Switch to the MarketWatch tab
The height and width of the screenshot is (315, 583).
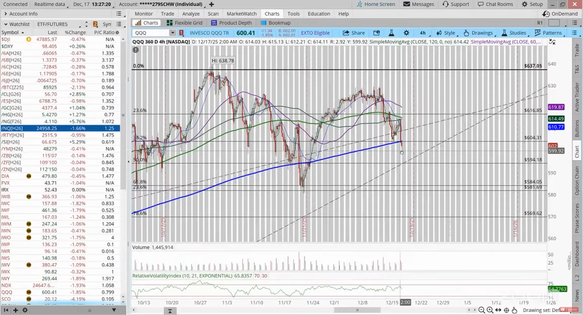(x=242, y=13)
